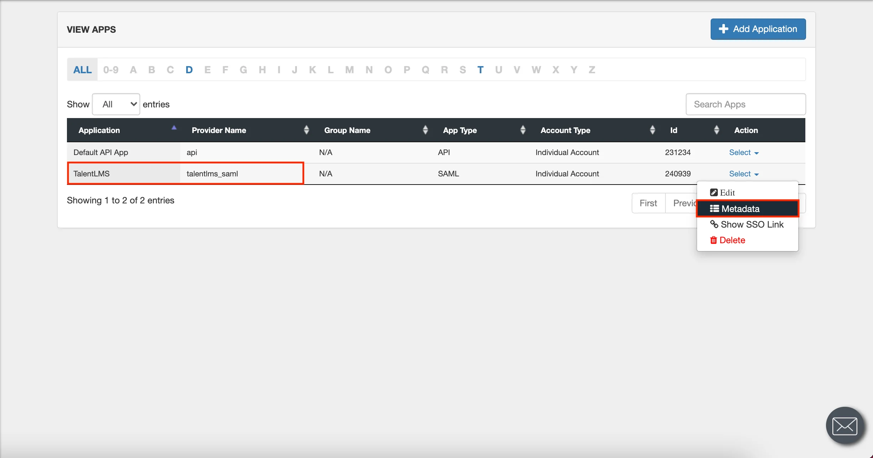873x458 pixels.
Task: Open the mail chat icon
Action: click(845, 426)
